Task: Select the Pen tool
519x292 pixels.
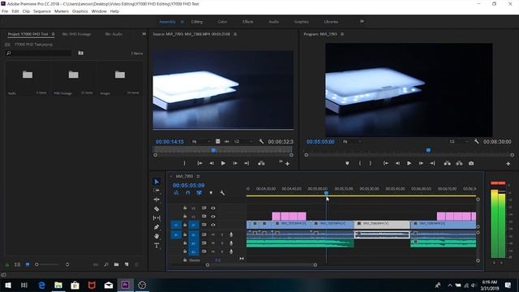Action: (x=157, y=227)
